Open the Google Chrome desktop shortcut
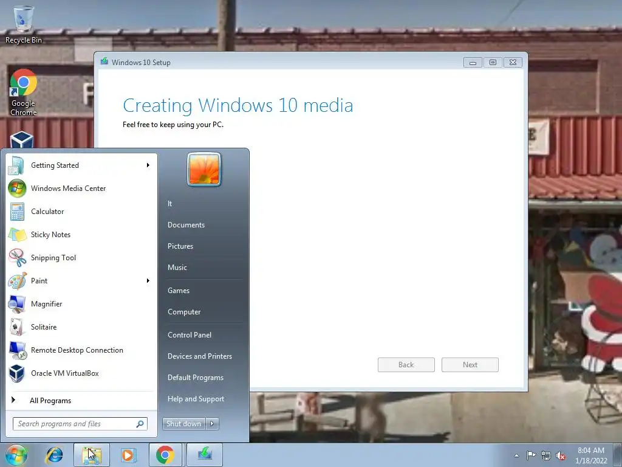This screenshot has height=467, width=622. pos(24,92)
